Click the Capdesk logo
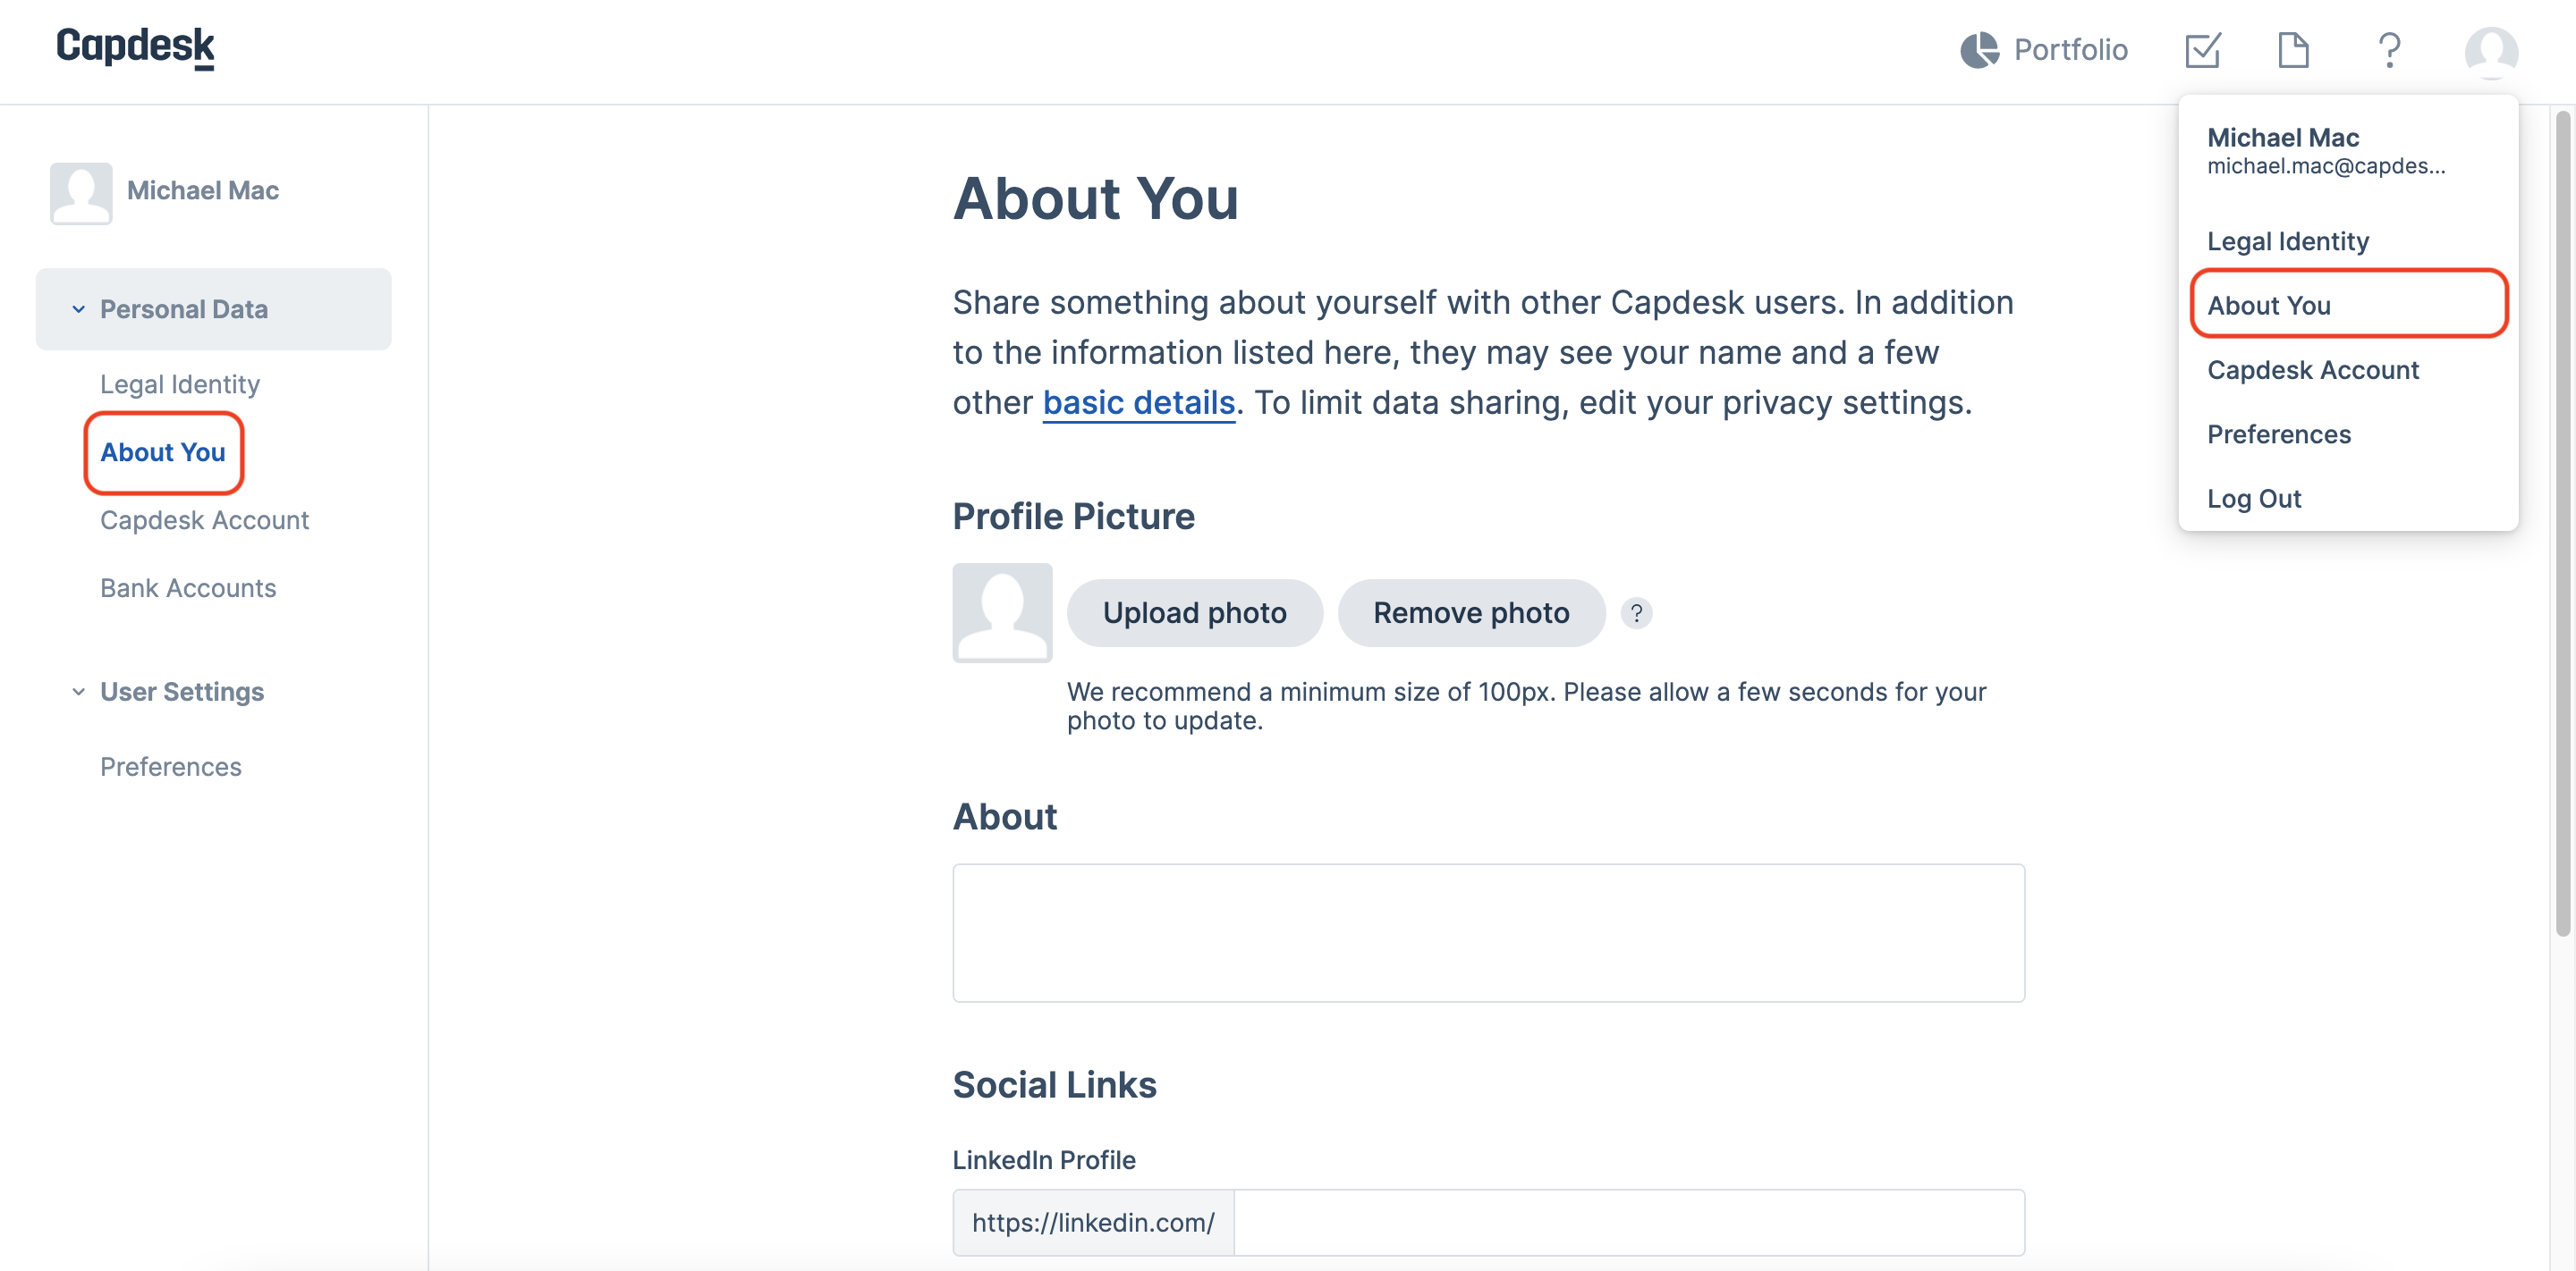Image resolution: width=2576 pixels, height=1271 pixels. [x=135, y=47]
